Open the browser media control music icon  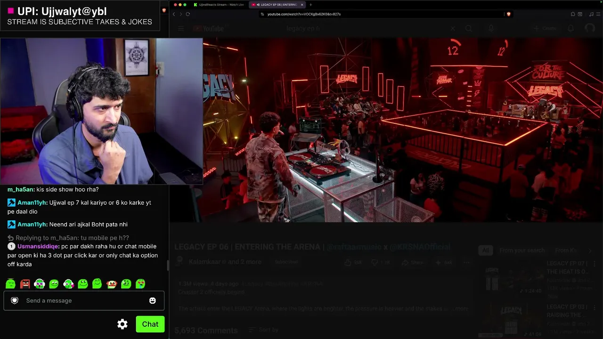point(591,14)
